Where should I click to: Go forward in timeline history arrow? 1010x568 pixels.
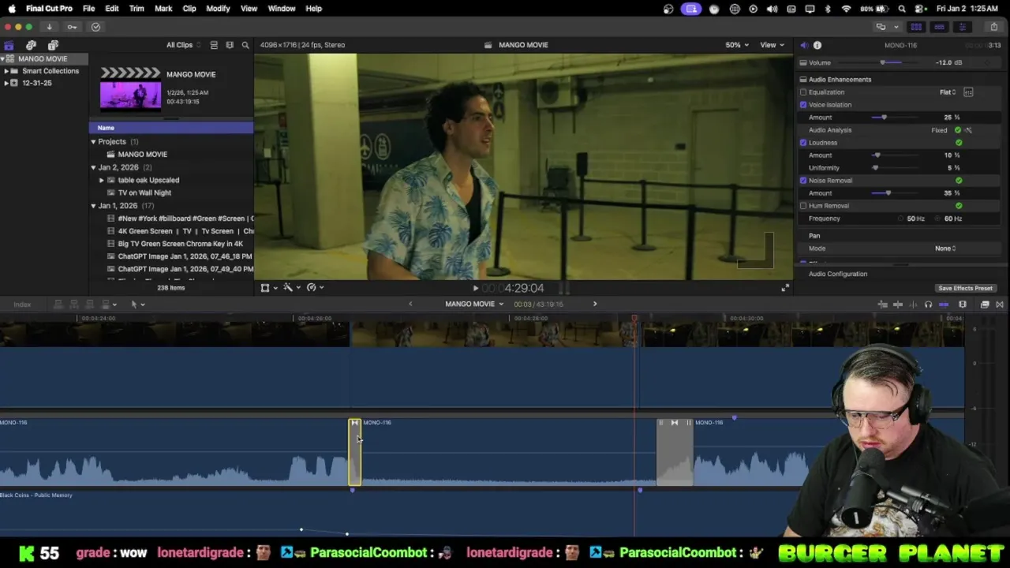(595, 305)
